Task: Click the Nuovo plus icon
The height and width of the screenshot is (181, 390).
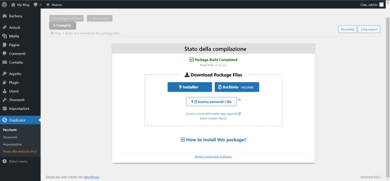Action: tap(48, 5)
